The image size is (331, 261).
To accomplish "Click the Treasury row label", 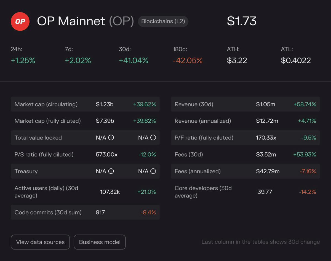I will [26, 171].
